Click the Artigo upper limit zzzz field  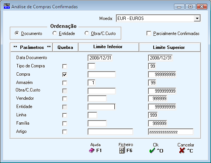[171, 132]
